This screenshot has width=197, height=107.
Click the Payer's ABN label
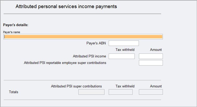(x=96, y=43)
